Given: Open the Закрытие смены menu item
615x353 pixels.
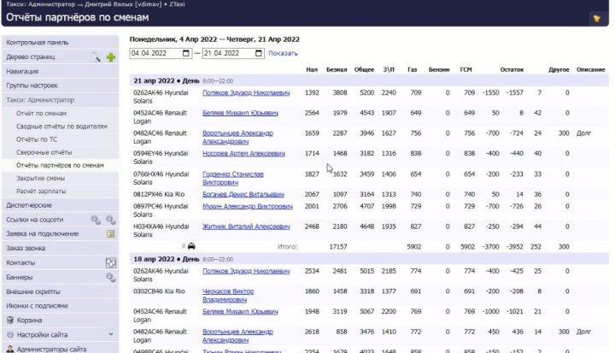Looking at the screenshot, I should (40, 179).
